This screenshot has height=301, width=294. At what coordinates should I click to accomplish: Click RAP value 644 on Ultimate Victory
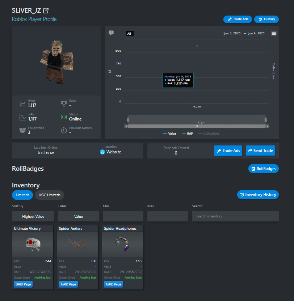click(48, 261)
